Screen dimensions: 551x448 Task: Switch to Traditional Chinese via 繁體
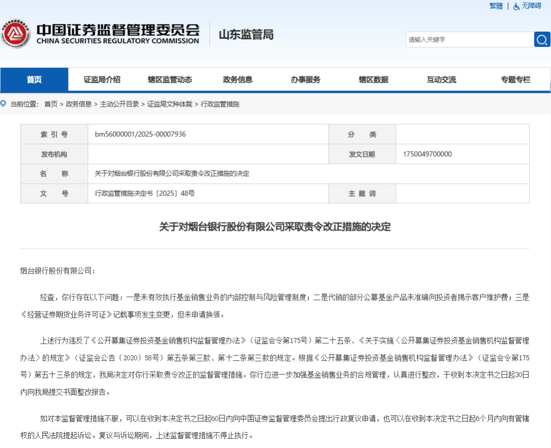point(496,6)
